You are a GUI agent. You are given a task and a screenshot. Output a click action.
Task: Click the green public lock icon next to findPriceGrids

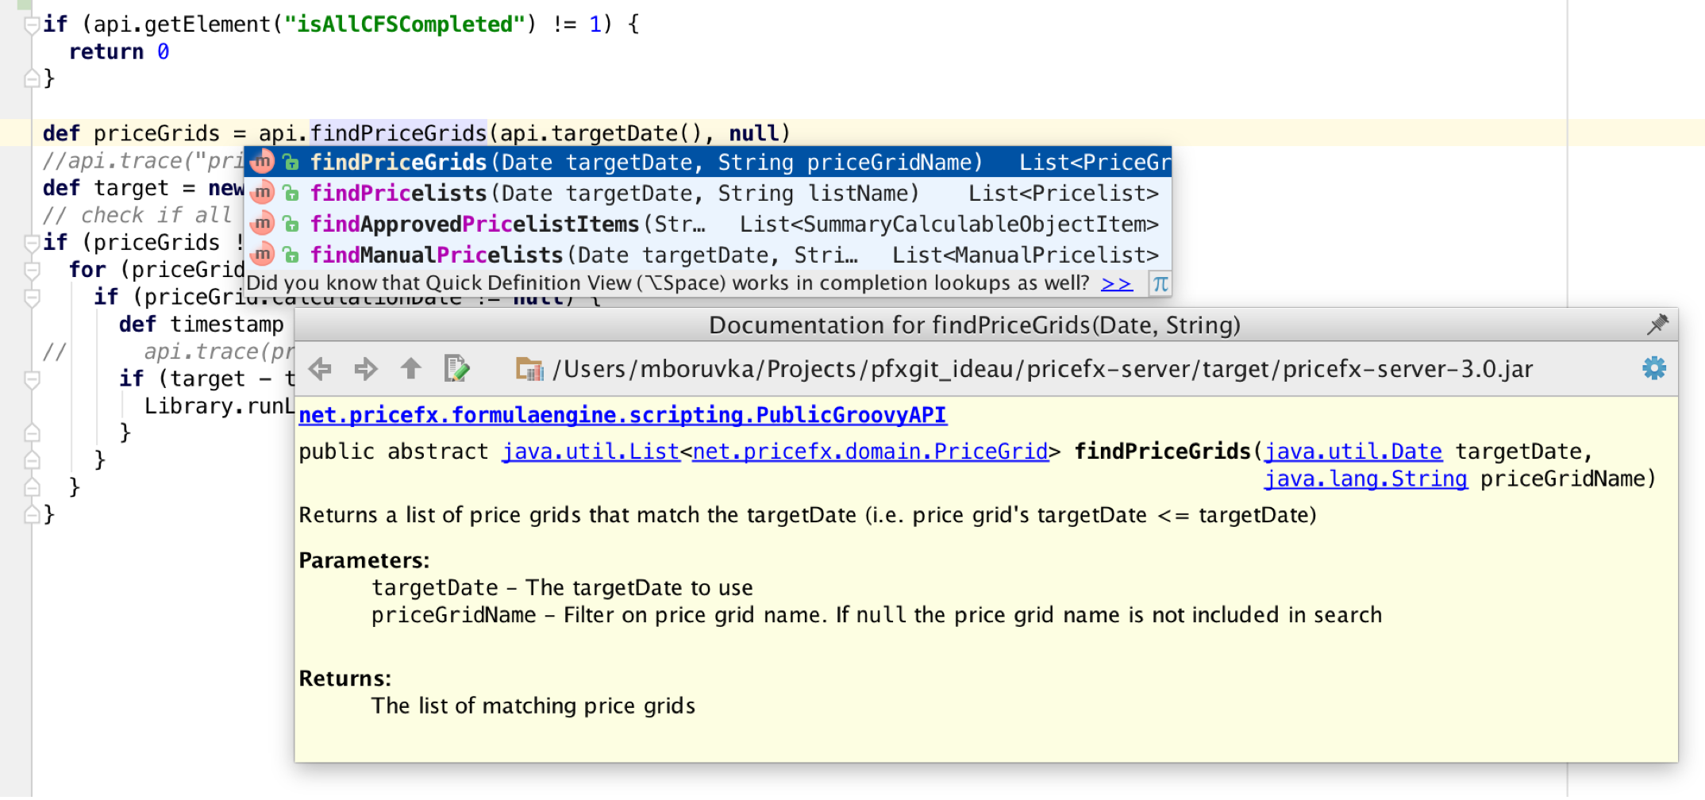pos(291,162)
